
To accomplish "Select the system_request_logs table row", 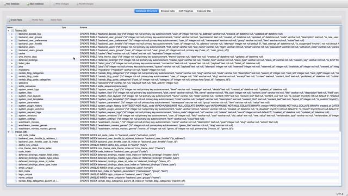I will pos(173,112).
